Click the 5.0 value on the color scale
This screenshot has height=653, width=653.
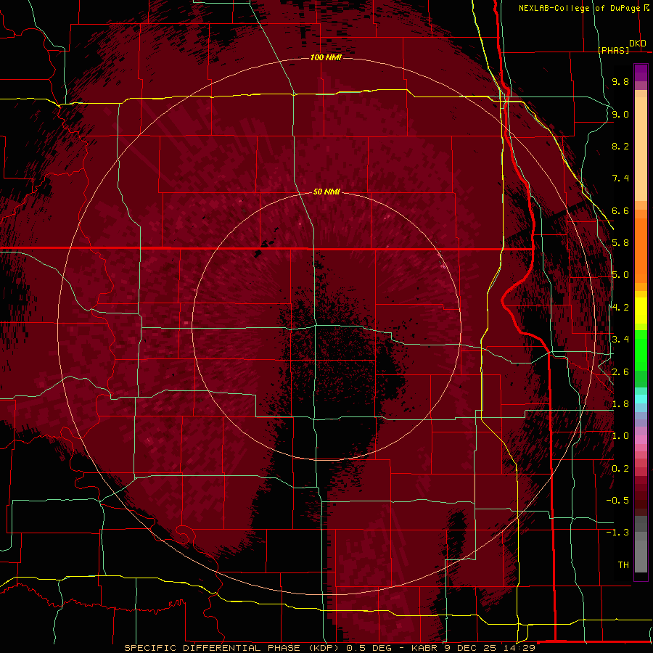tap(620, 275)
